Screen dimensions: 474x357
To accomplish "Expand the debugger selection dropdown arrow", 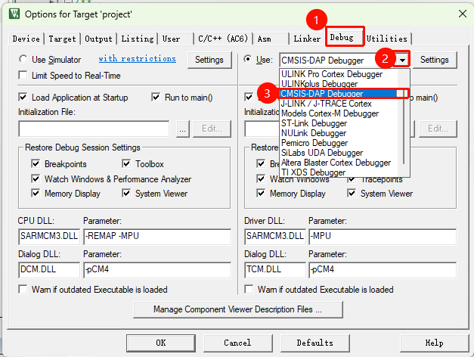I will 404,60.
